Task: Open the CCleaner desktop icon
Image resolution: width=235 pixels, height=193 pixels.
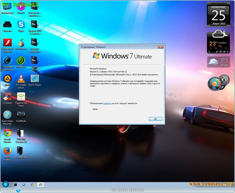Action: pos(7,97)
